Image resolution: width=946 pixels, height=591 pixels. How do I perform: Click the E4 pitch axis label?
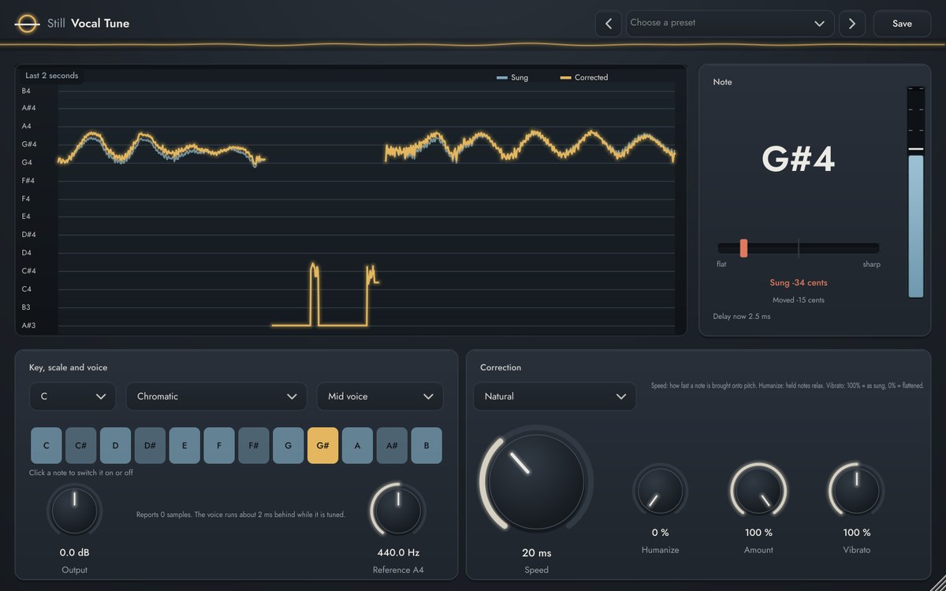27,217
